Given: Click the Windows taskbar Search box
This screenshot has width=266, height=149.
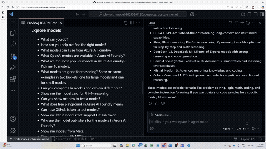Looking at the screenshot, I should [96, 146].
